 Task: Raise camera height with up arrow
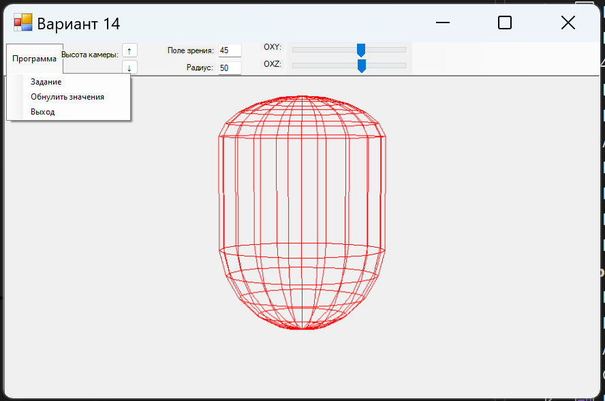129,50
